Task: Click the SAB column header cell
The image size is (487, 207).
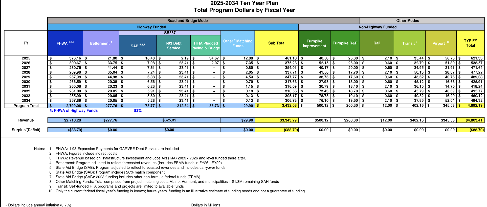Action: point(138,46)
